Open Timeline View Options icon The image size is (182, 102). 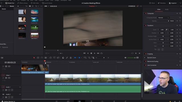pos(2,58)
